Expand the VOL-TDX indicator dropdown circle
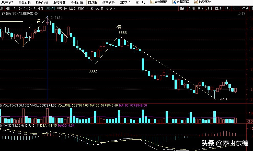253x151 pixels. click(1, 105)
